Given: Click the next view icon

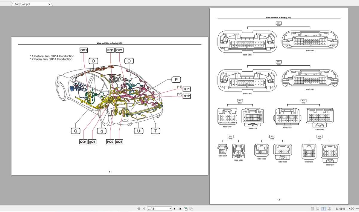Looking at the screenshot, I should pos(191,208).
